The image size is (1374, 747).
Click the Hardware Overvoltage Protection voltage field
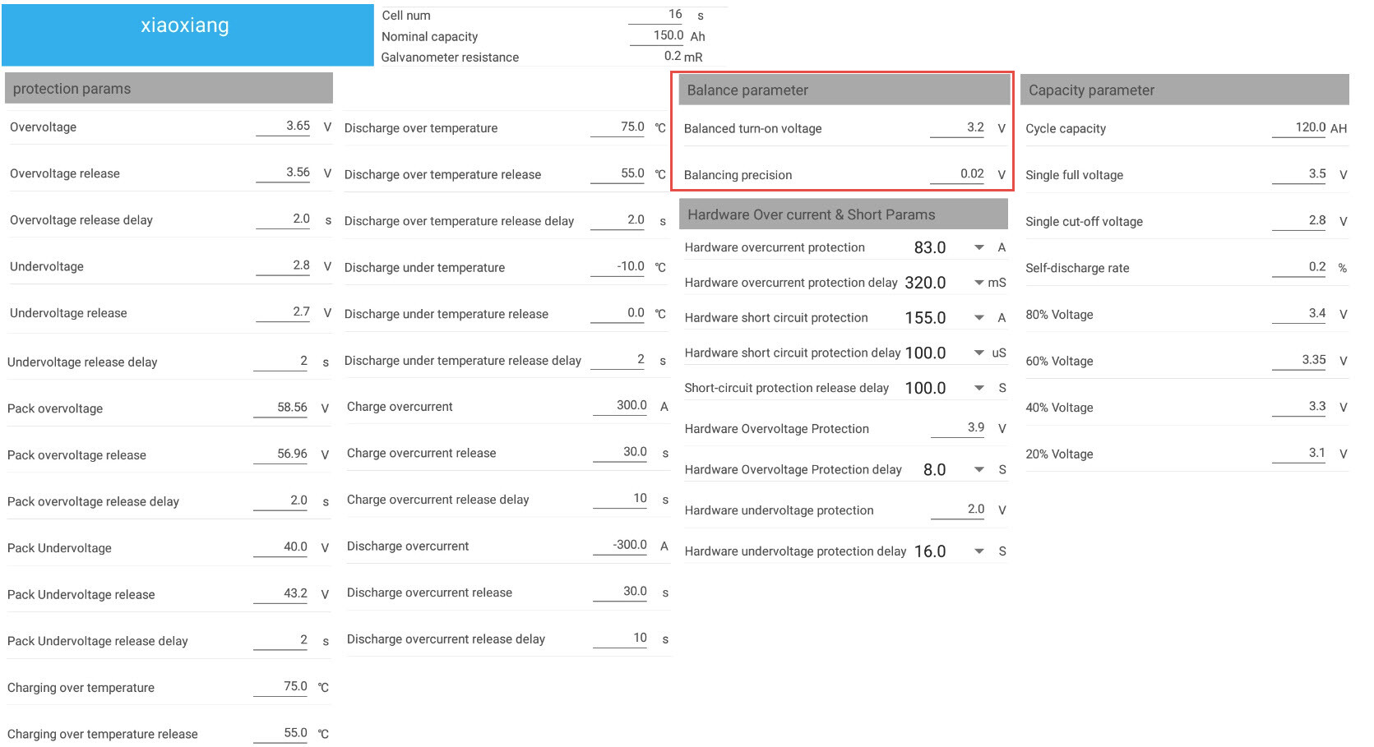click(x=958, y=428)
